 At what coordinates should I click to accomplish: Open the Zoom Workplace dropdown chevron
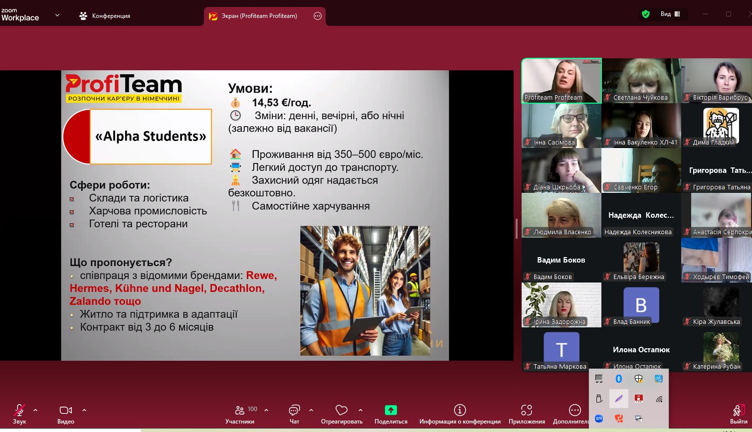tap(57, 15)
